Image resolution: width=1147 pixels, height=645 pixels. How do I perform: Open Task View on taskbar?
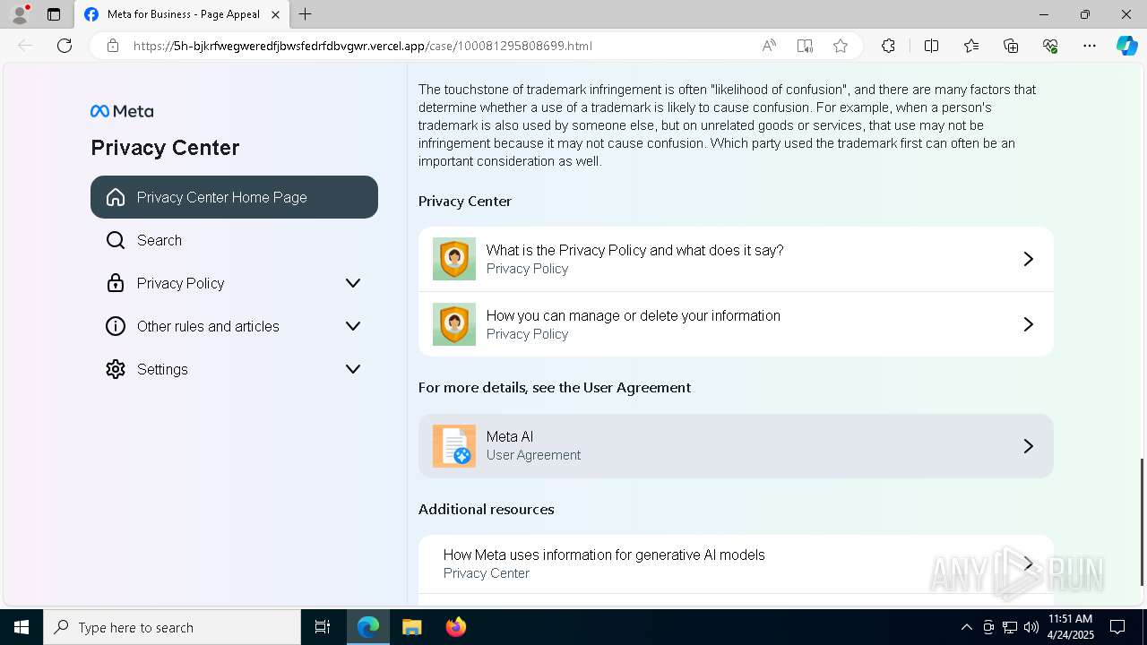(323, 627)
